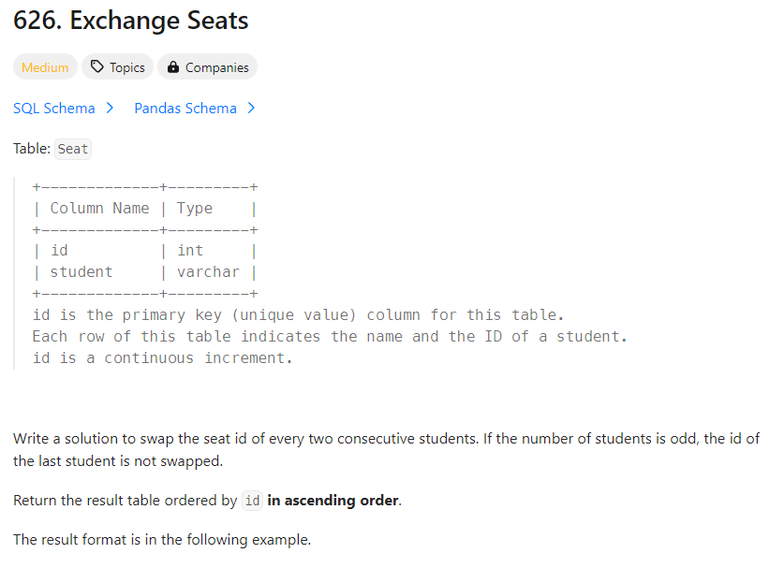Click the line 'id is a continuous increment.'

click(x=162, y=358)
